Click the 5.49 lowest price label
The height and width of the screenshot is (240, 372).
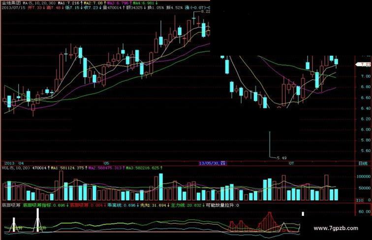(x=282, y=158)
